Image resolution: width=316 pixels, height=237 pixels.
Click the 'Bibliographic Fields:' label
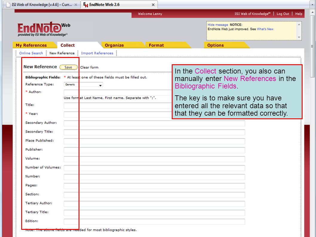click(43, 77)
